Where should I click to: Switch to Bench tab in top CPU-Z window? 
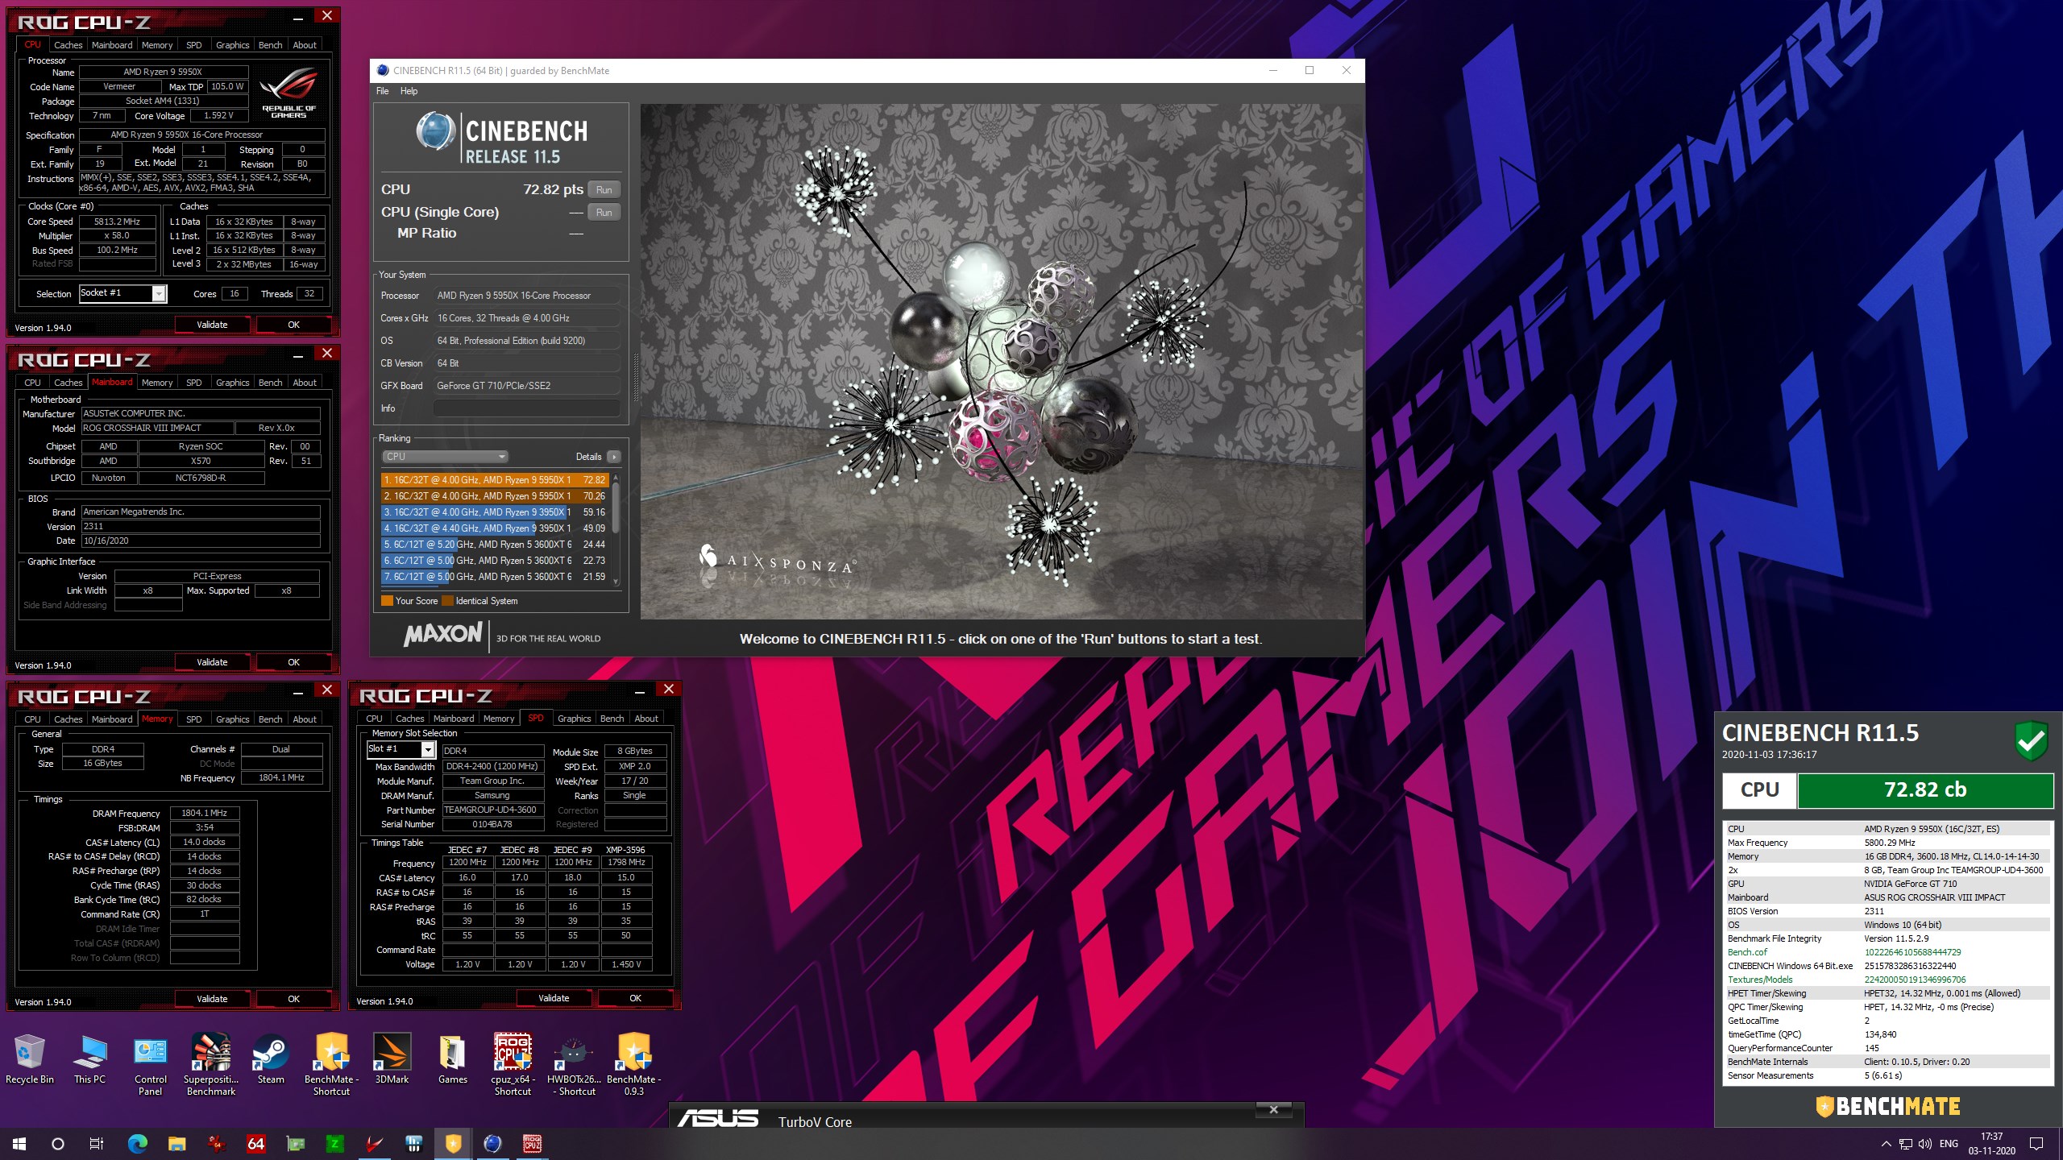pyautogui.click(x=270, y=45)
